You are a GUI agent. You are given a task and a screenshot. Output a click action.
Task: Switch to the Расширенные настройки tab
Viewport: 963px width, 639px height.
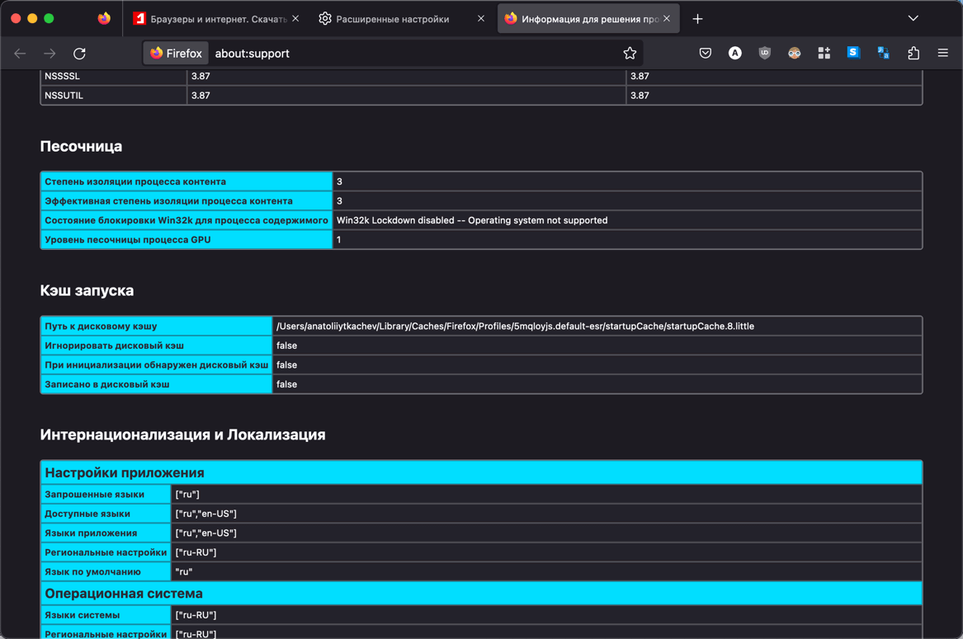[392, 18]
